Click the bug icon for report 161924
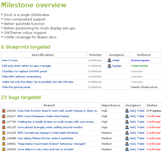The width and height of the screenshot is (162, 151). 4,149
